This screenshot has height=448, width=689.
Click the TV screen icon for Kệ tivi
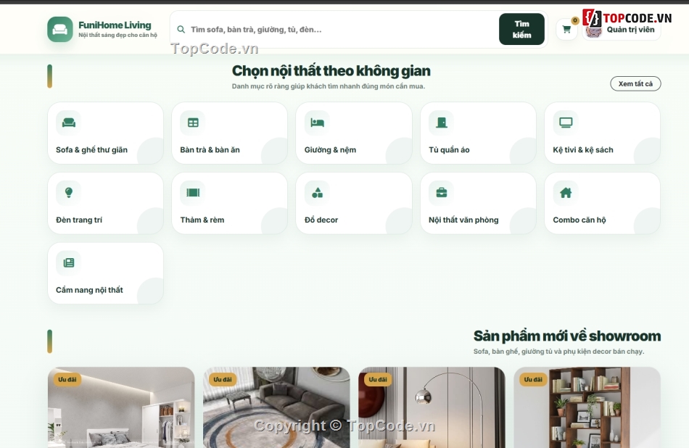(566, 123)
